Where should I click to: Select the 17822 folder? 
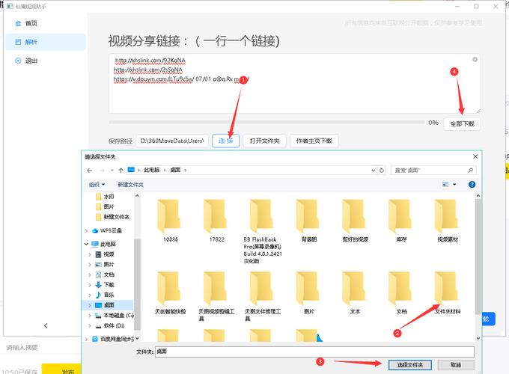tap(216, 221)
